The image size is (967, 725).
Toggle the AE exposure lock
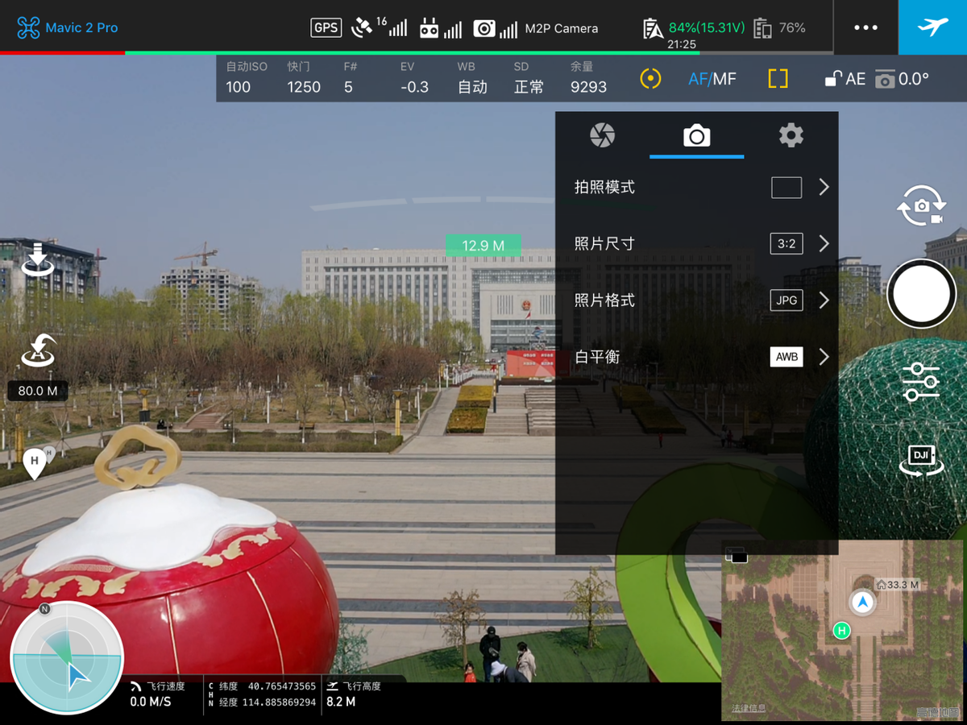pyautogui.click(x=845, y=79)
